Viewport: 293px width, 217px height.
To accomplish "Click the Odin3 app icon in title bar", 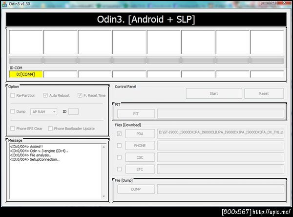I will (x=4, y=4).
